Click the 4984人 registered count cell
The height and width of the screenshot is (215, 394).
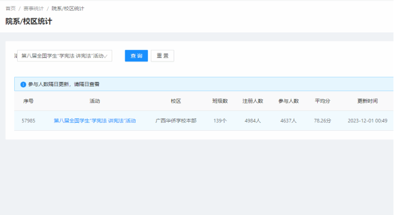pos(253,121)
